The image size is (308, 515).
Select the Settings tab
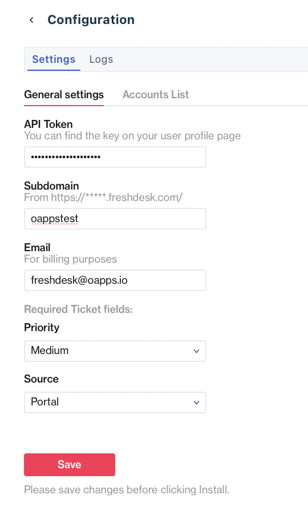54,59
